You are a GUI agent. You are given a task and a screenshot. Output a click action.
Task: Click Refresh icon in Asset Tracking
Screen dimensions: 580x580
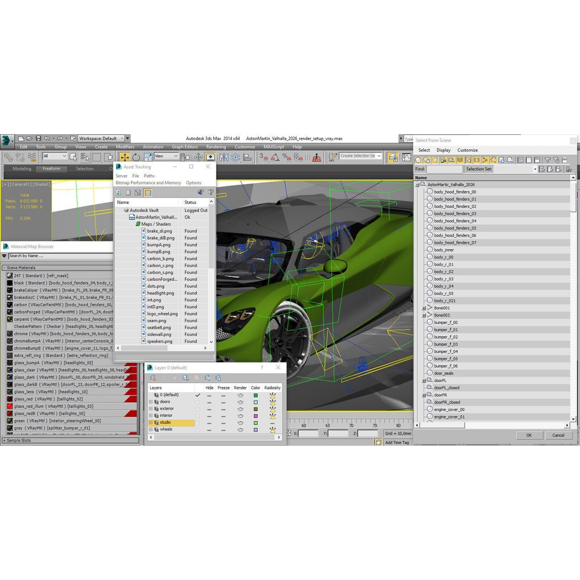coord(118,192)
